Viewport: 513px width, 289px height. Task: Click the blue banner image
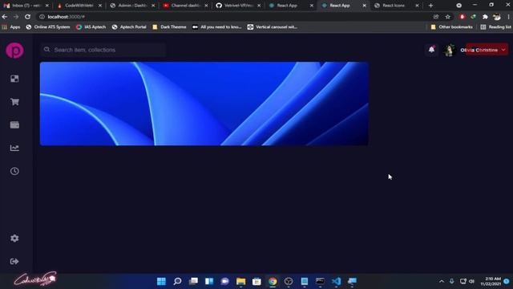click(204, 104)
